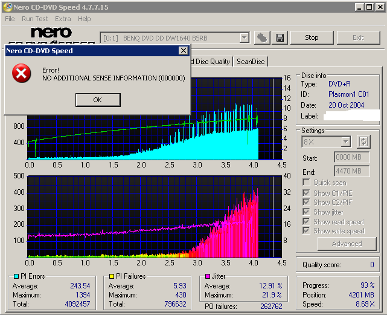This screenshot has width=387, height=315.
Task: Click the disc type 'DVD+R'
Action: [x=339, y=84]
